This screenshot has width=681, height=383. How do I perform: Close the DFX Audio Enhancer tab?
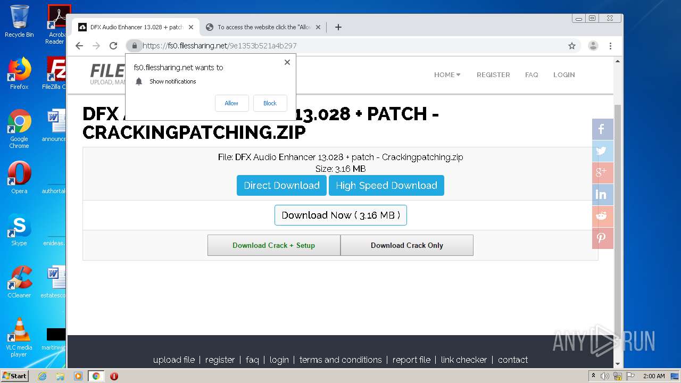191,27
